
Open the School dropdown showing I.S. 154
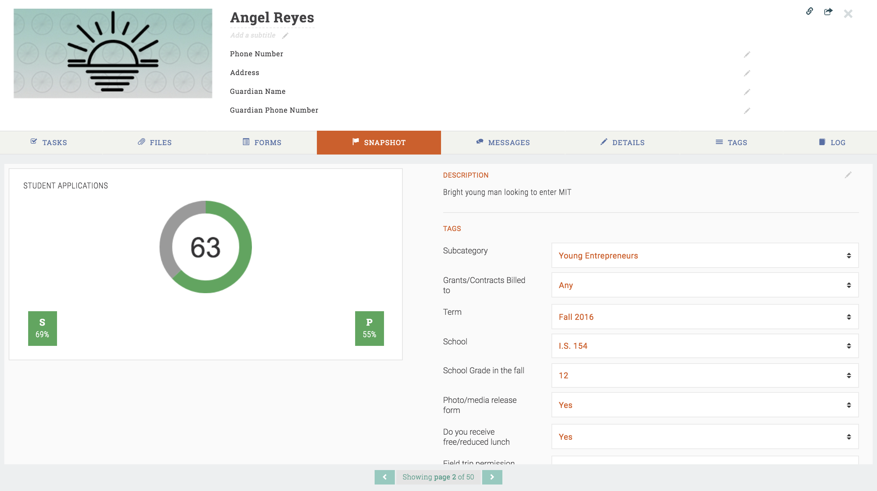(704, 346)
